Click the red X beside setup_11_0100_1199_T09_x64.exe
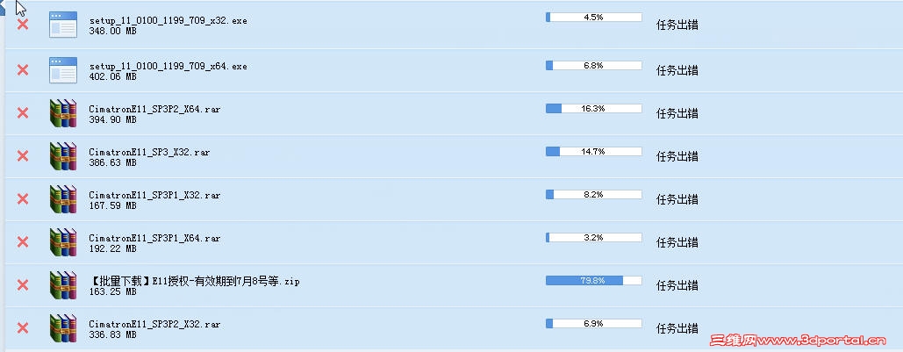The height and width of the screenshot is (352, 903). (23, 70)
